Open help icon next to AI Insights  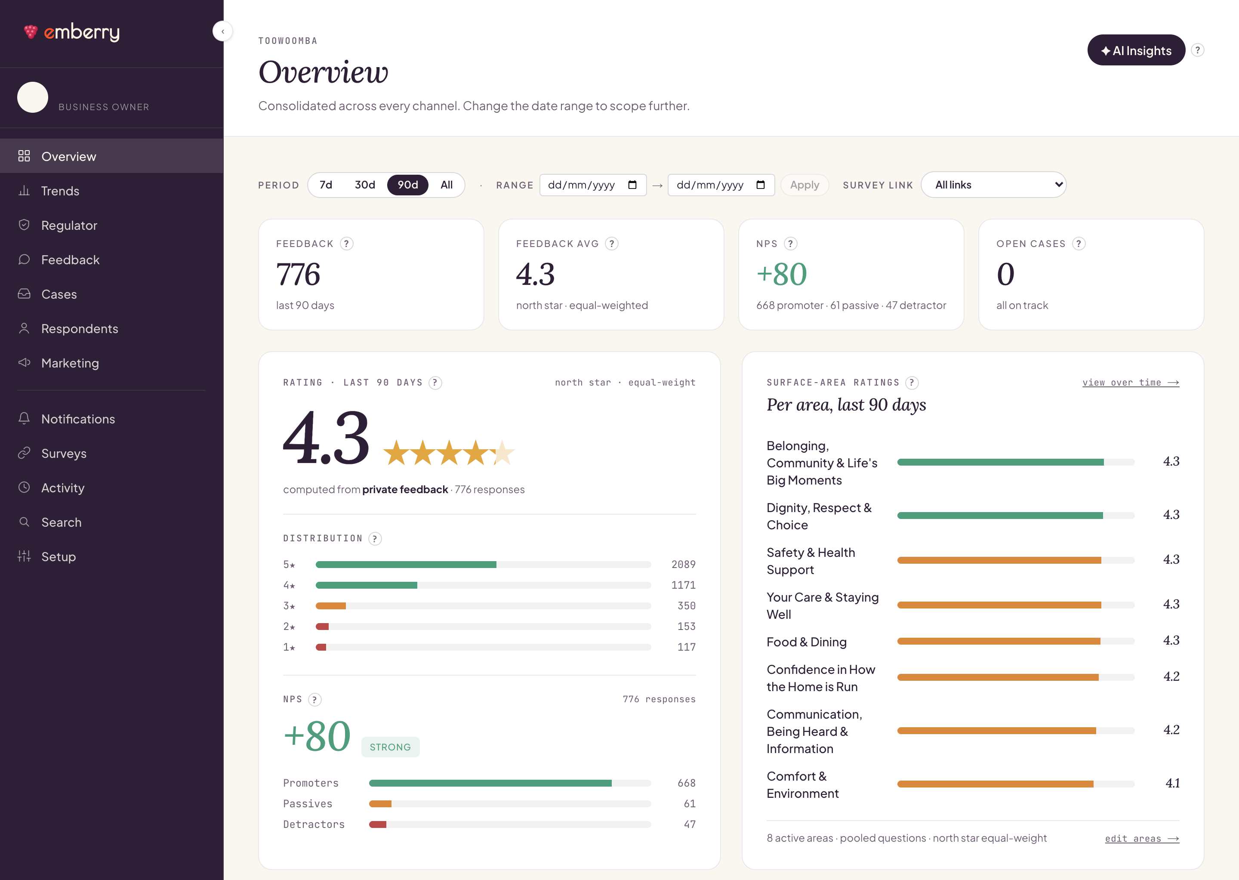[x=1197, y=50]
